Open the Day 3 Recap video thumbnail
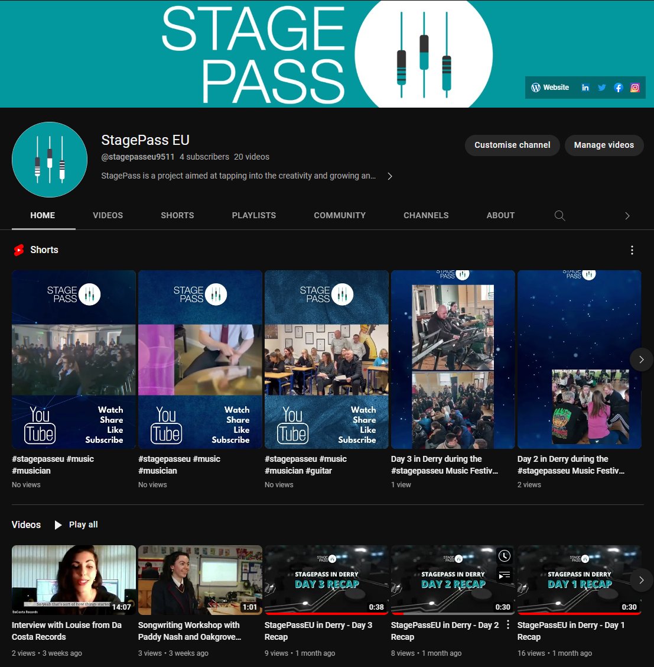Screen dimensions: 654x667 tap(326, 580)
